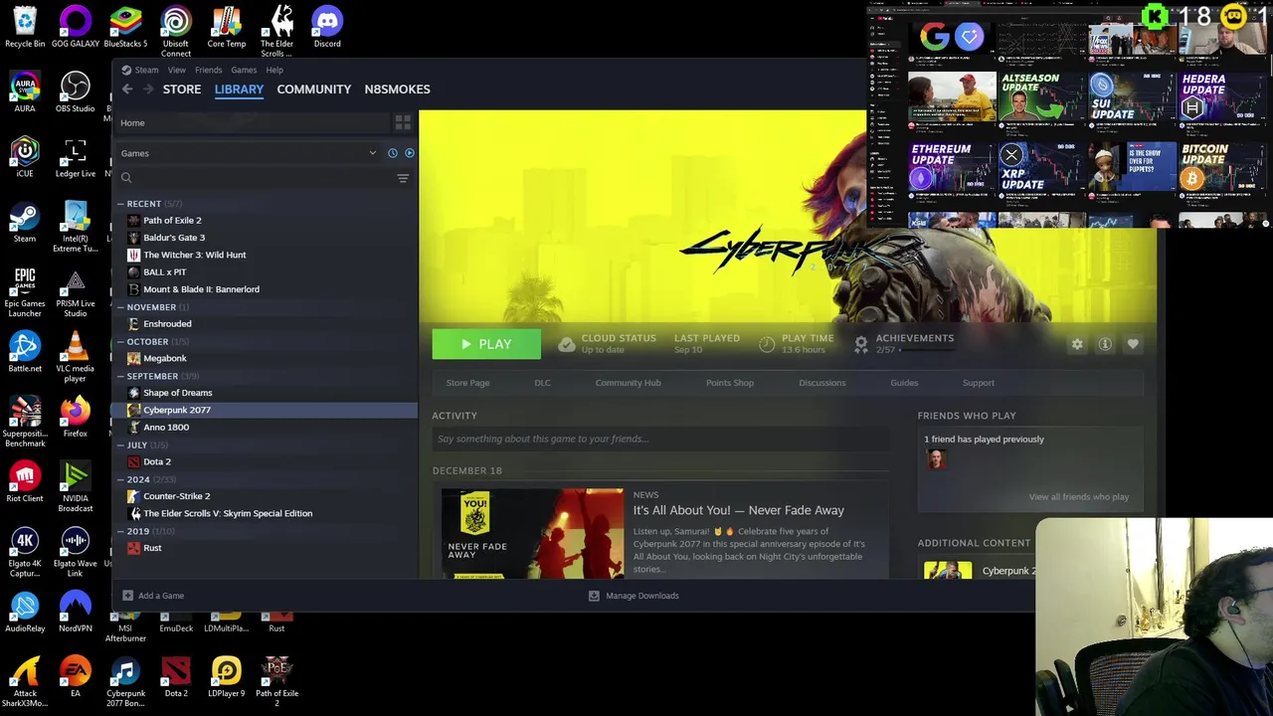This screenshot has width=1273, height=716.
Task: Collapse the 2024 games group
Action: click(x=120, y=479)
